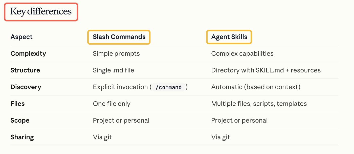Click the "One file only" cell
The image size is (354, 154).
pos(112,104)
